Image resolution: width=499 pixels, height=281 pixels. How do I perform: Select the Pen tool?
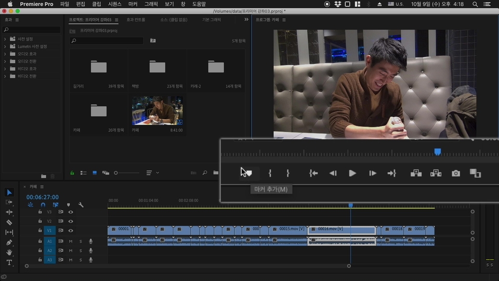[9, 242]
